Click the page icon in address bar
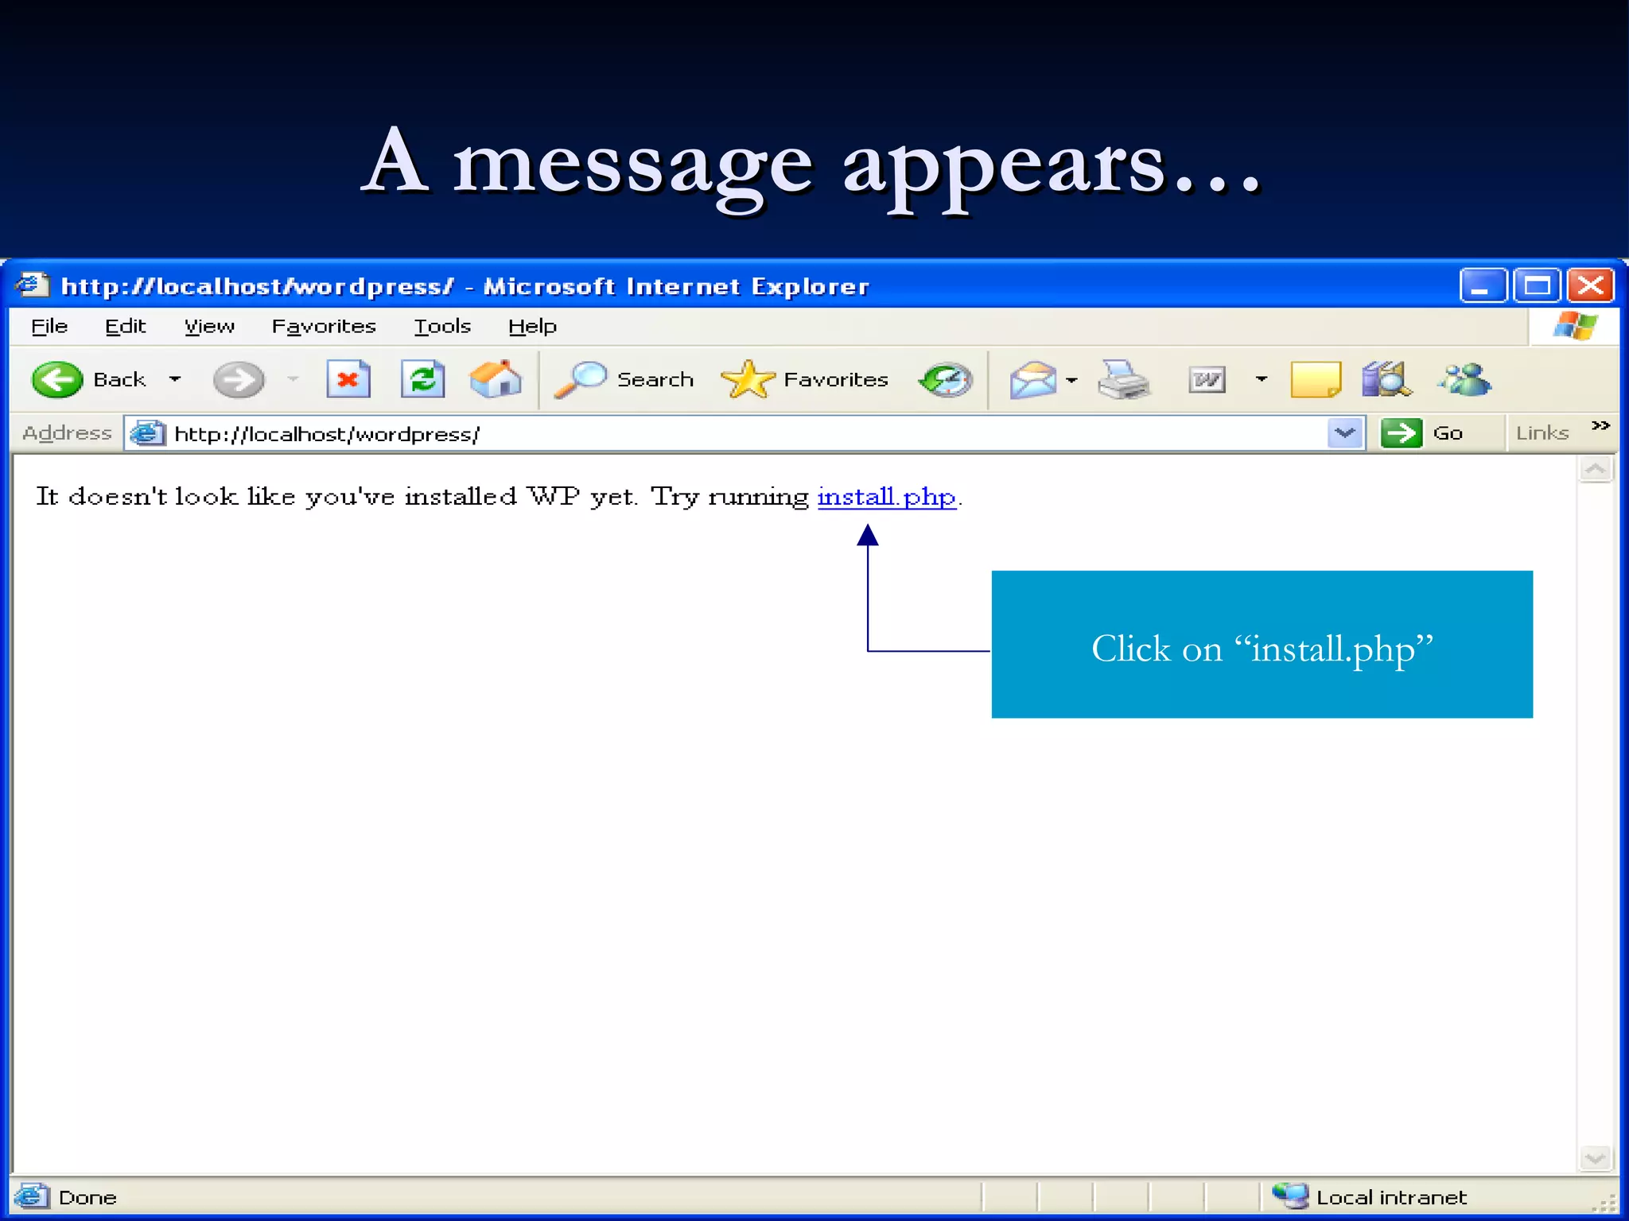This screenshot has height=1221, width=1629. 147,433
